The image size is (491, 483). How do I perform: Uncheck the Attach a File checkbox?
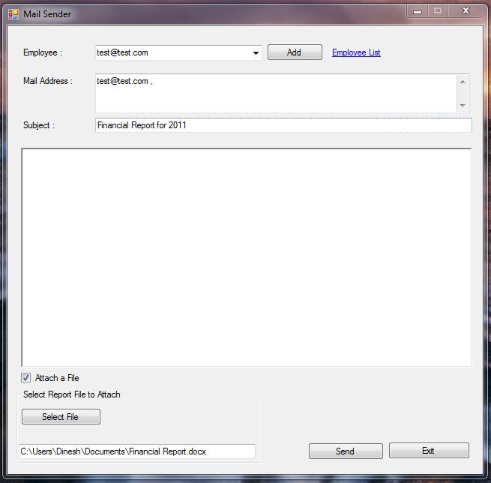25,378
